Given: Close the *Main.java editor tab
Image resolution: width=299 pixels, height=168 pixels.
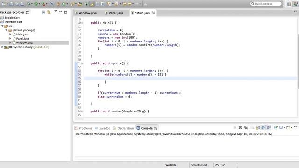Looking at the screenshot, I should pos(153,13).
